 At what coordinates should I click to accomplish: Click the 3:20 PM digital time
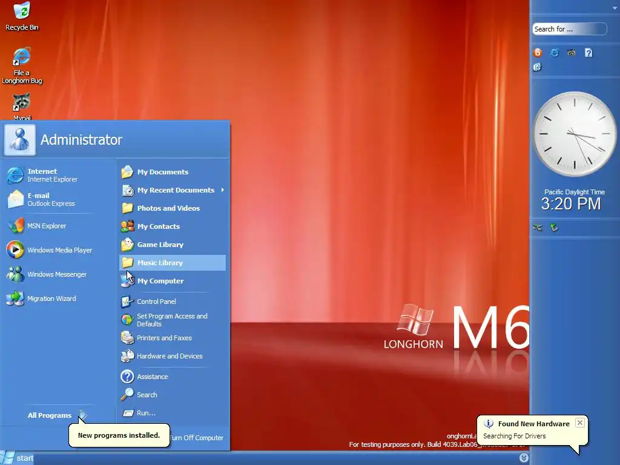click(571, 204)
